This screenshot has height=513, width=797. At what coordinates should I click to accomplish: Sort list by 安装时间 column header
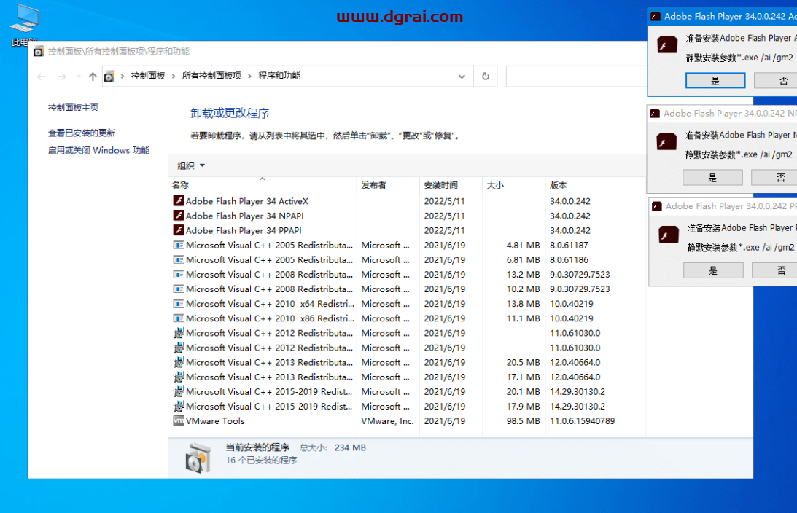(451, 185)
